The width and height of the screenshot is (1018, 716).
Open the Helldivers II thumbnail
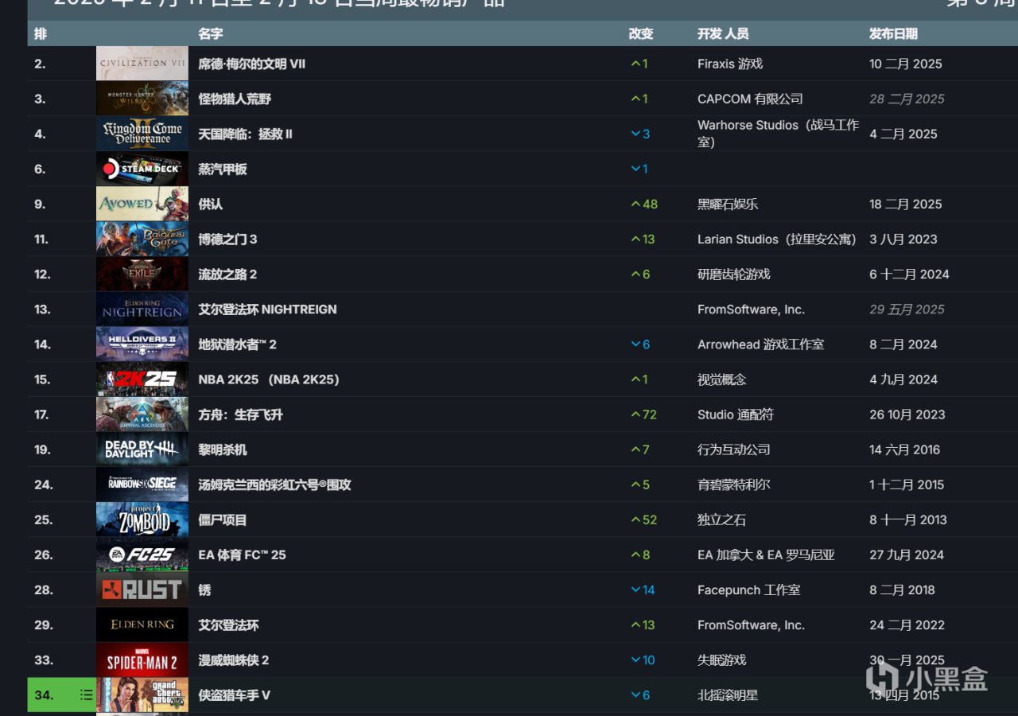tap(142, 344)
